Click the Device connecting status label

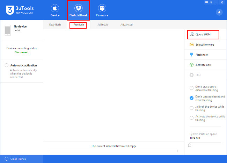[x=22, y=48]
